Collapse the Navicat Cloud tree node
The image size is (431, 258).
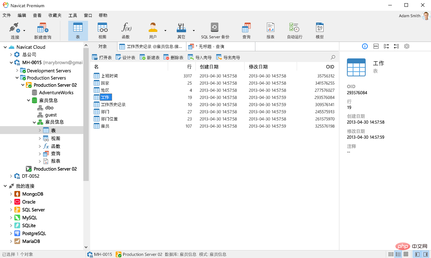pos(5,47)
